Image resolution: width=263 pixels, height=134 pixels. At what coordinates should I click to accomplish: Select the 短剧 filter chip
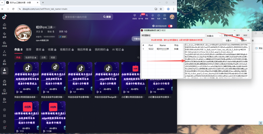(53, 58)
